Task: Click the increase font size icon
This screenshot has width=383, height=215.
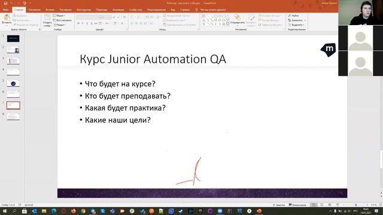Action: coord(114,17)
